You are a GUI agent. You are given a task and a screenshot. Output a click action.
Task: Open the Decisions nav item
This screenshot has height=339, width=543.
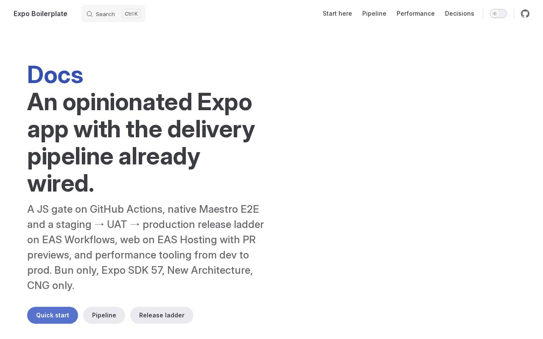(459, 14)
